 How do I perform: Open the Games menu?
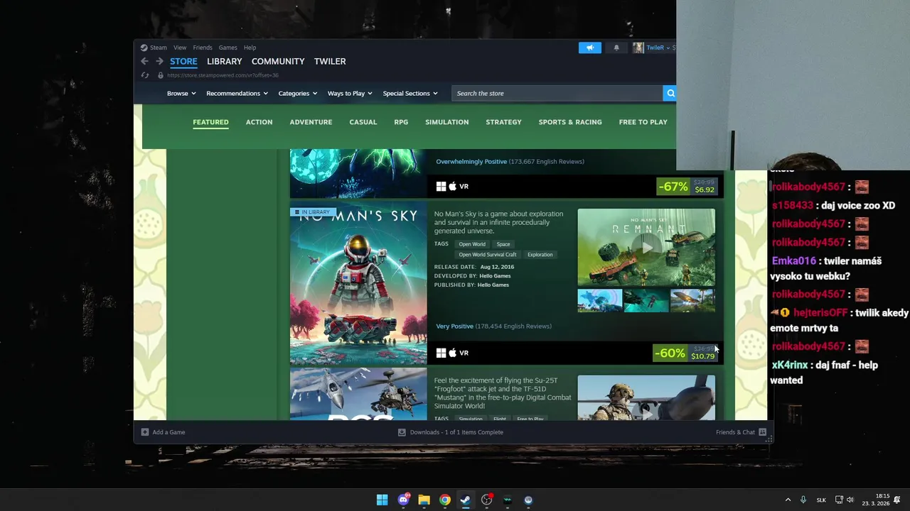[227, 48]
